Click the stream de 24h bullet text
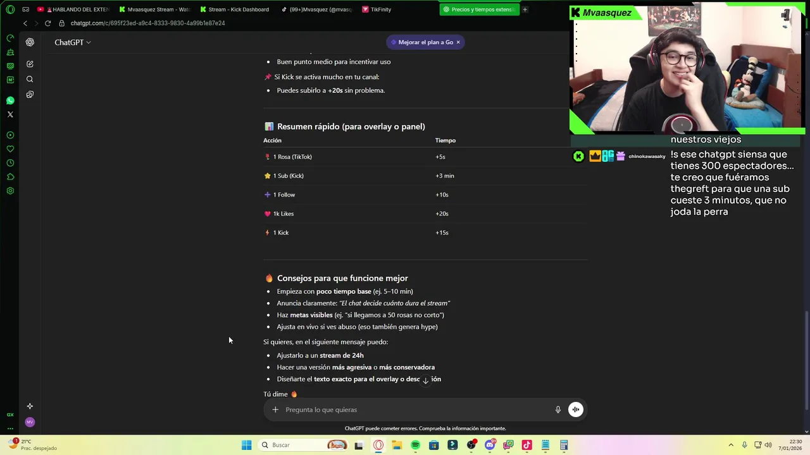Screen dimensions: 810x455 (x=341, y=355)
